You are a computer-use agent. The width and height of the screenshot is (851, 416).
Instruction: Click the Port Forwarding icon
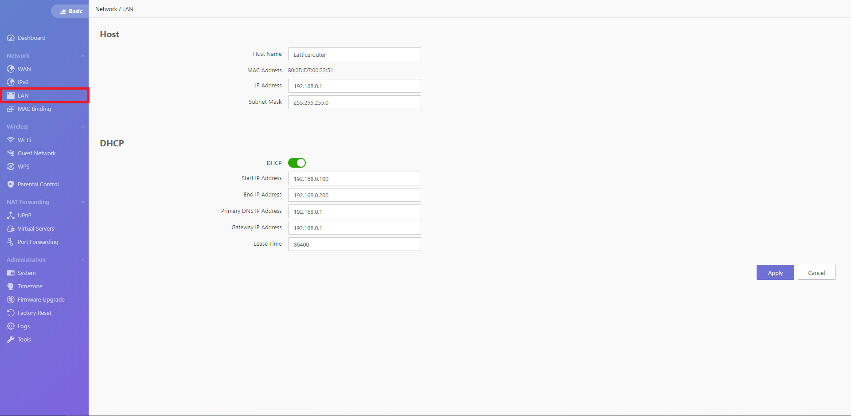(11, 242)
